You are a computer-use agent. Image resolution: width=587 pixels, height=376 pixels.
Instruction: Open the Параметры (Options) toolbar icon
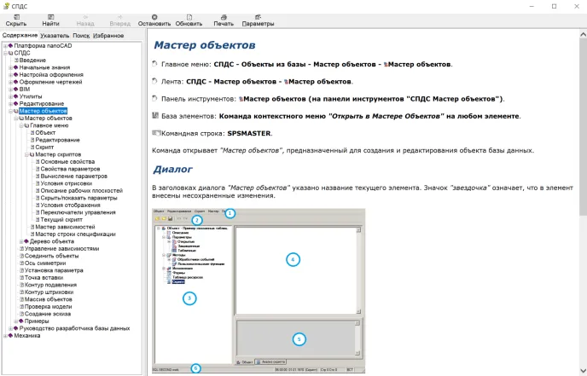click(x=258, y=17)
